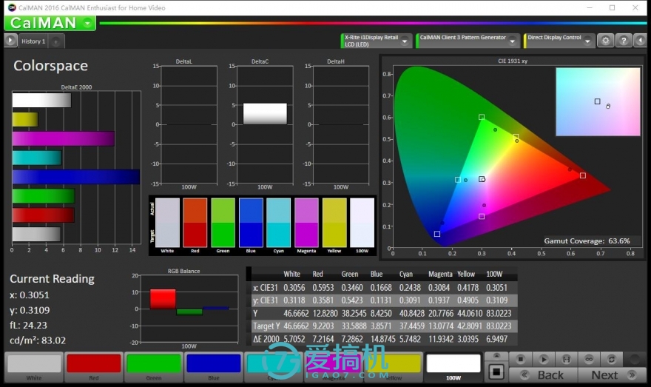Click the red target square on CIE diagram
The width and height of the screenshot is (651, 387).
(583, 175)
